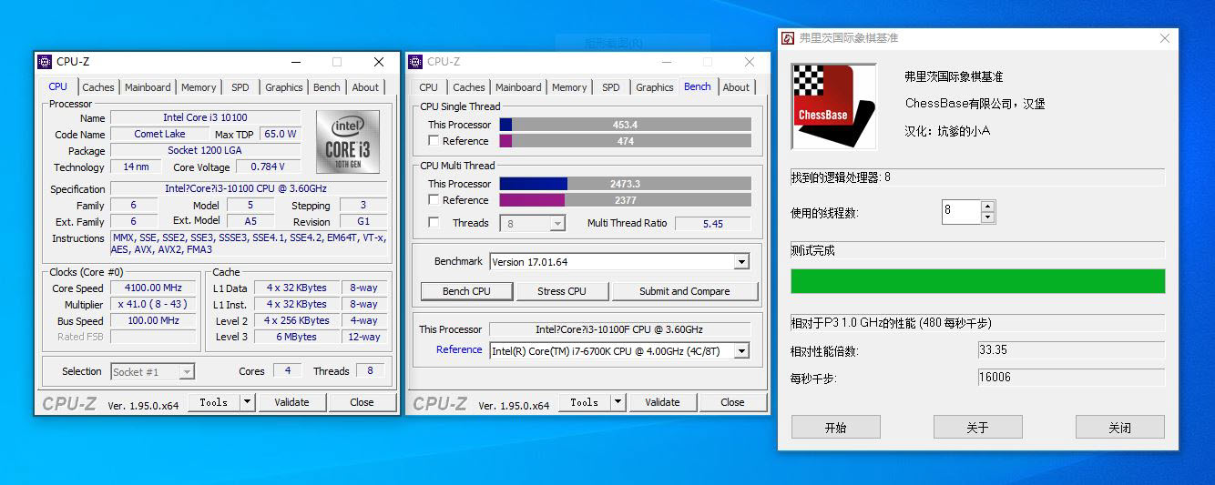Image resolution: width=1215 pixels, height=485 pixels.
Task: Click the Level 3 cache value 6 MBytes
Action: point(297,338)
